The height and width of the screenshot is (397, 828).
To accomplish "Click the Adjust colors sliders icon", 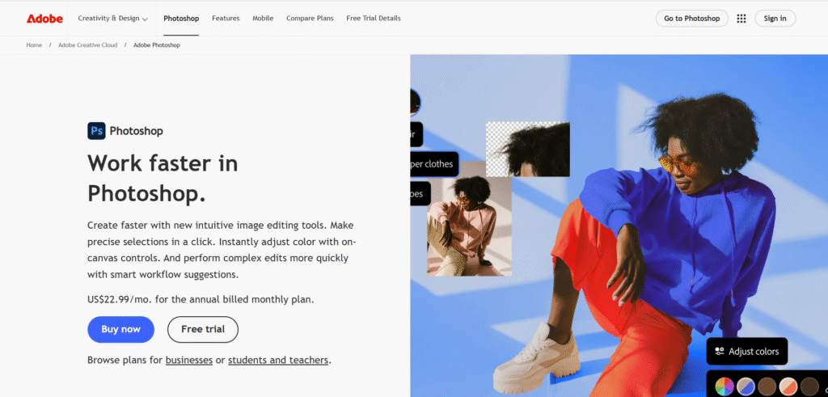I will point(719,351).
